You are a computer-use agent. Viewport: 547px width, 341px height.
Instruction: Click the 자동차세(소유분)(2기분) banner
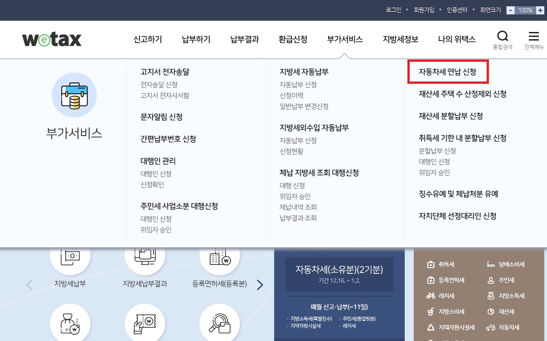(x=339, y=274)
